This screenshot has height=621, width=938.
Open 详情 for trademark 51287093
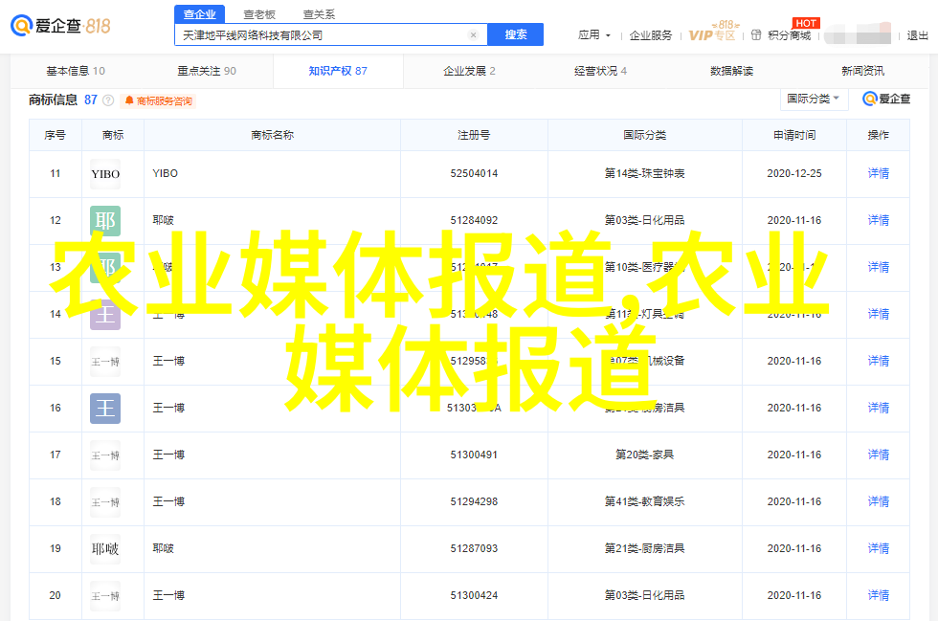point(879,548)
